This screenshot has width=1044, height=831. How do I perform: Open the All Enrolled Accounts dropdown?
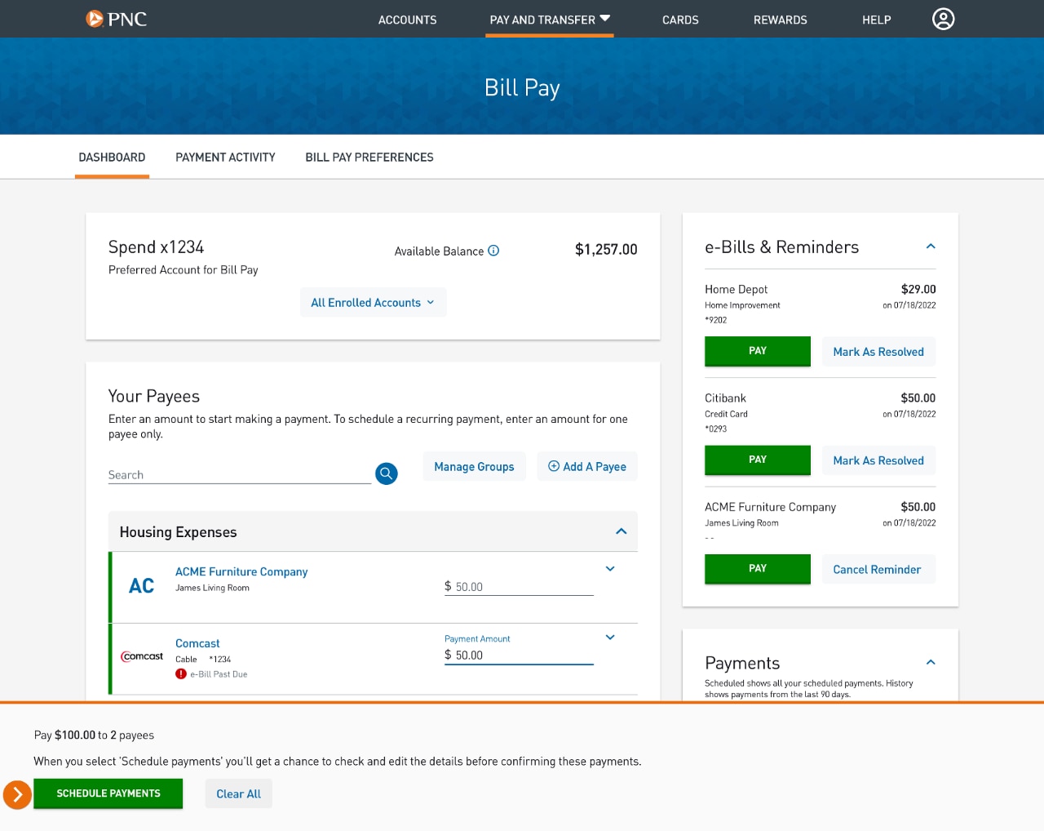[x=373, y=302]
